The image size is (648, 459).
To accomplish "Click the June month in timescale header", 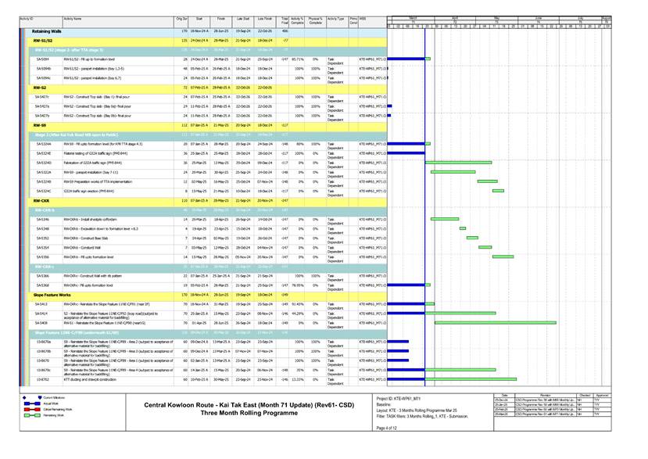I will pos(539,16).
